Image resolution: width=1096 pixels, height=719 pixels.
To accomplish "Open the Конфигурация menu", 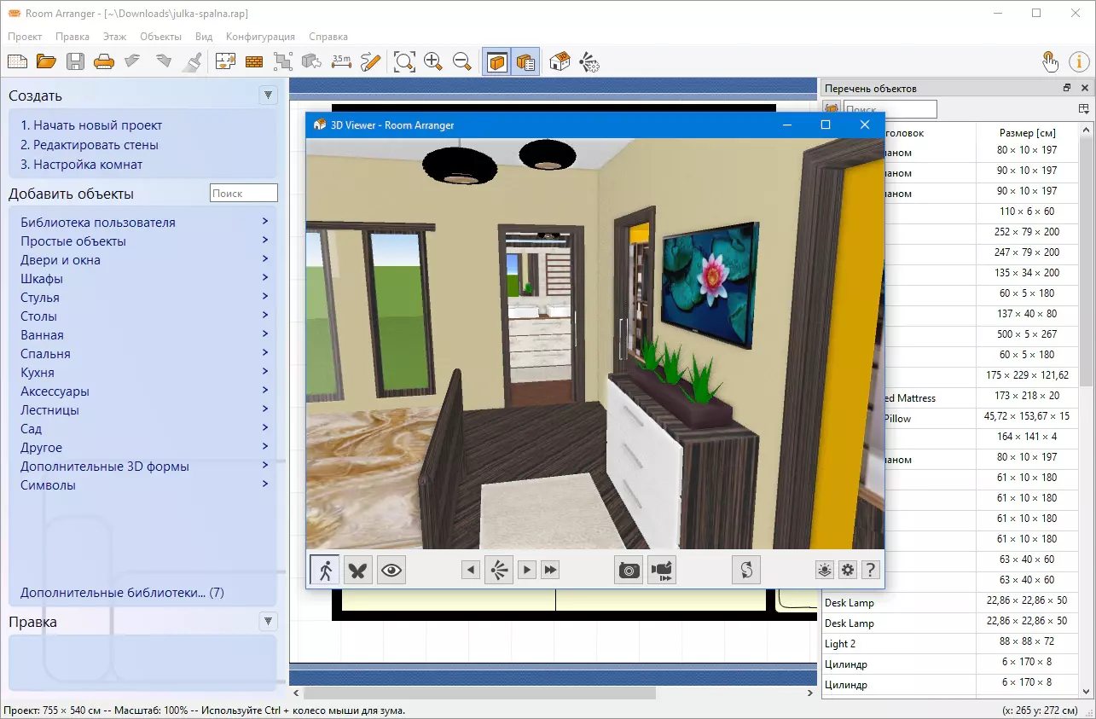I will (260, 37).
